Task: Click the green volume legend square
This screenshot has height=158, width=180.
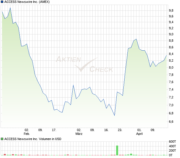Action: (2, 139)
